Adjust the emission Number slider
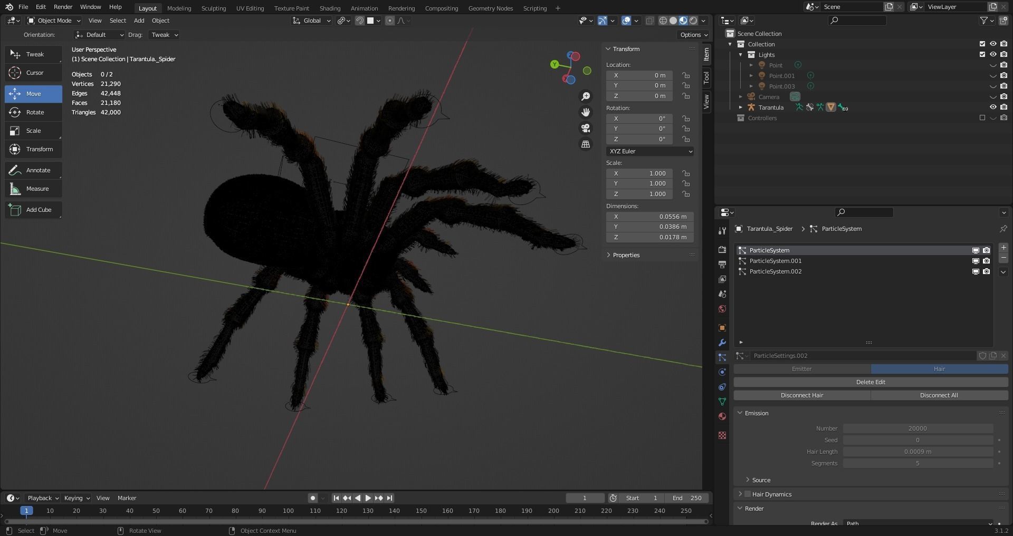 [x=918, y=428]
